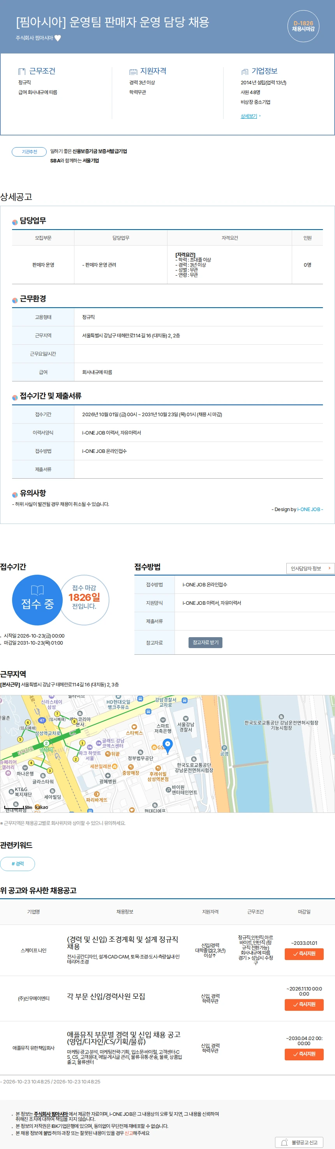Screen dimensions: 335x1149
Task: Click the 근무환경 section bullet icon
Action: point(15,300)
